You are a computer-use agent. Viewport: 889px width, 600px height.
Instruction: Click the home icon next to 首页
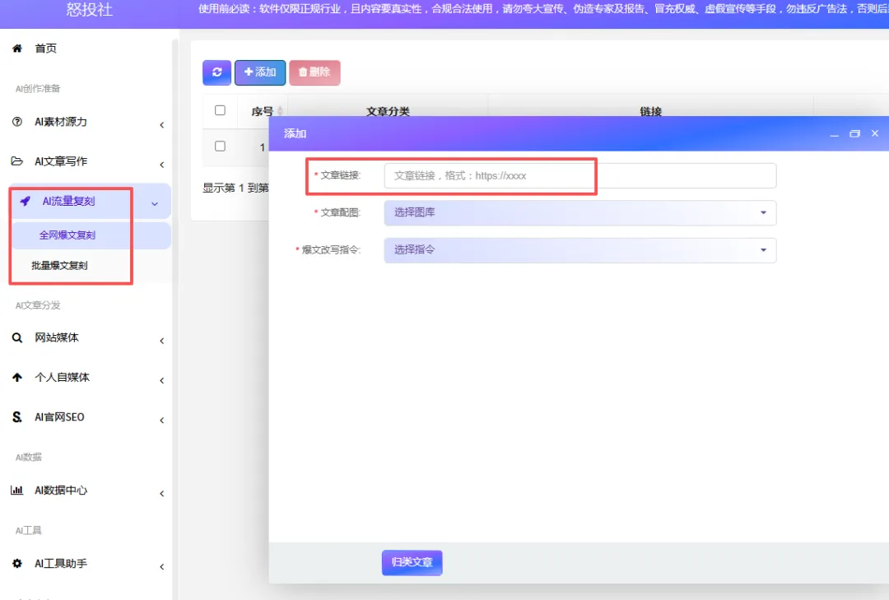pos(17,48)
